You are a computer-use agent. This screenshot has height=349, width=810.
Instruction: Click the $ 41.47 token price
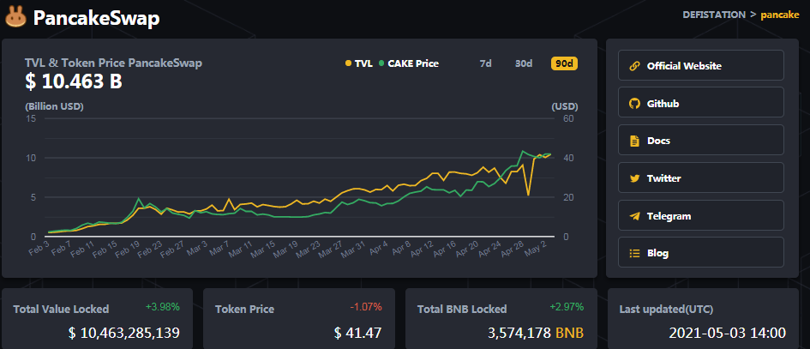[x=357, y=333]
